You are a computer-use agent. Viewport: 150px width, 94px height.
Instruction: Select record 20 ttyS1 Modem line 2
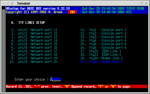tap(102, 62)
